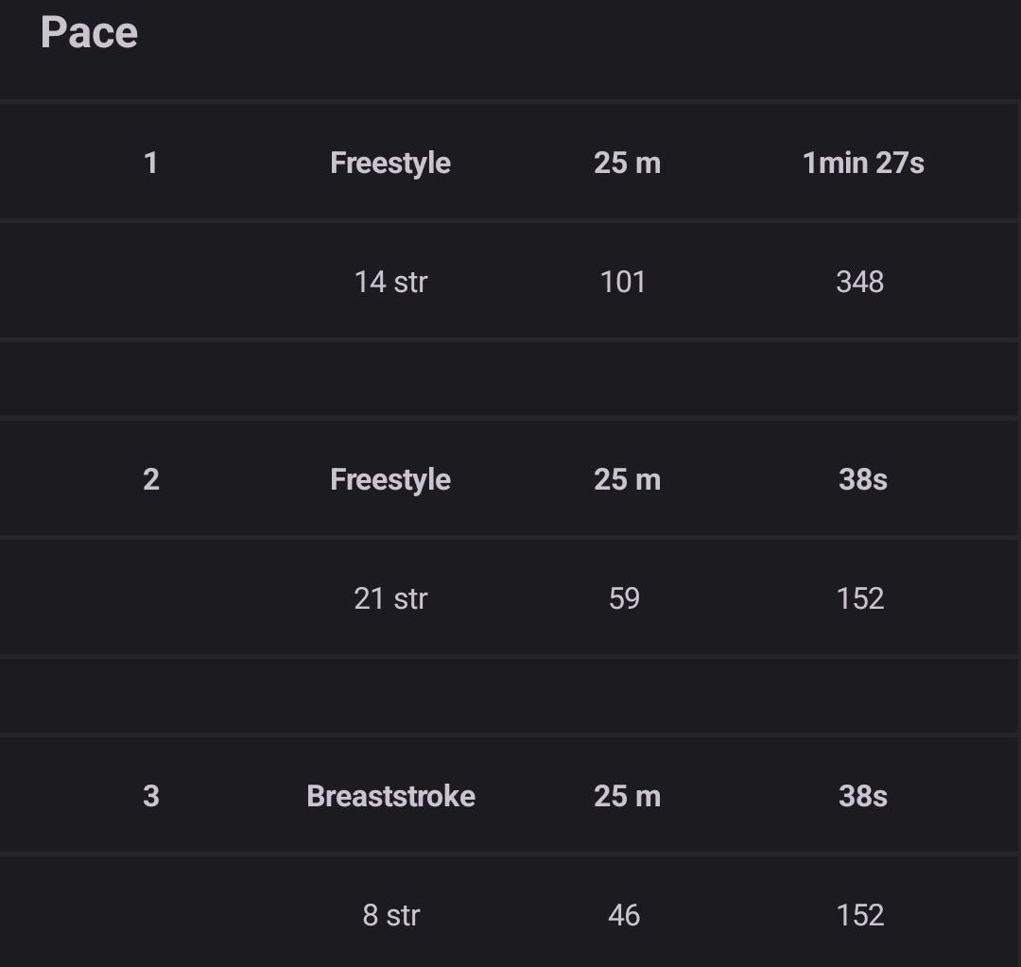Tap lap 3 time 38s
The image size is (1021, 967).
pyautogui.click(x=863, y=797)
